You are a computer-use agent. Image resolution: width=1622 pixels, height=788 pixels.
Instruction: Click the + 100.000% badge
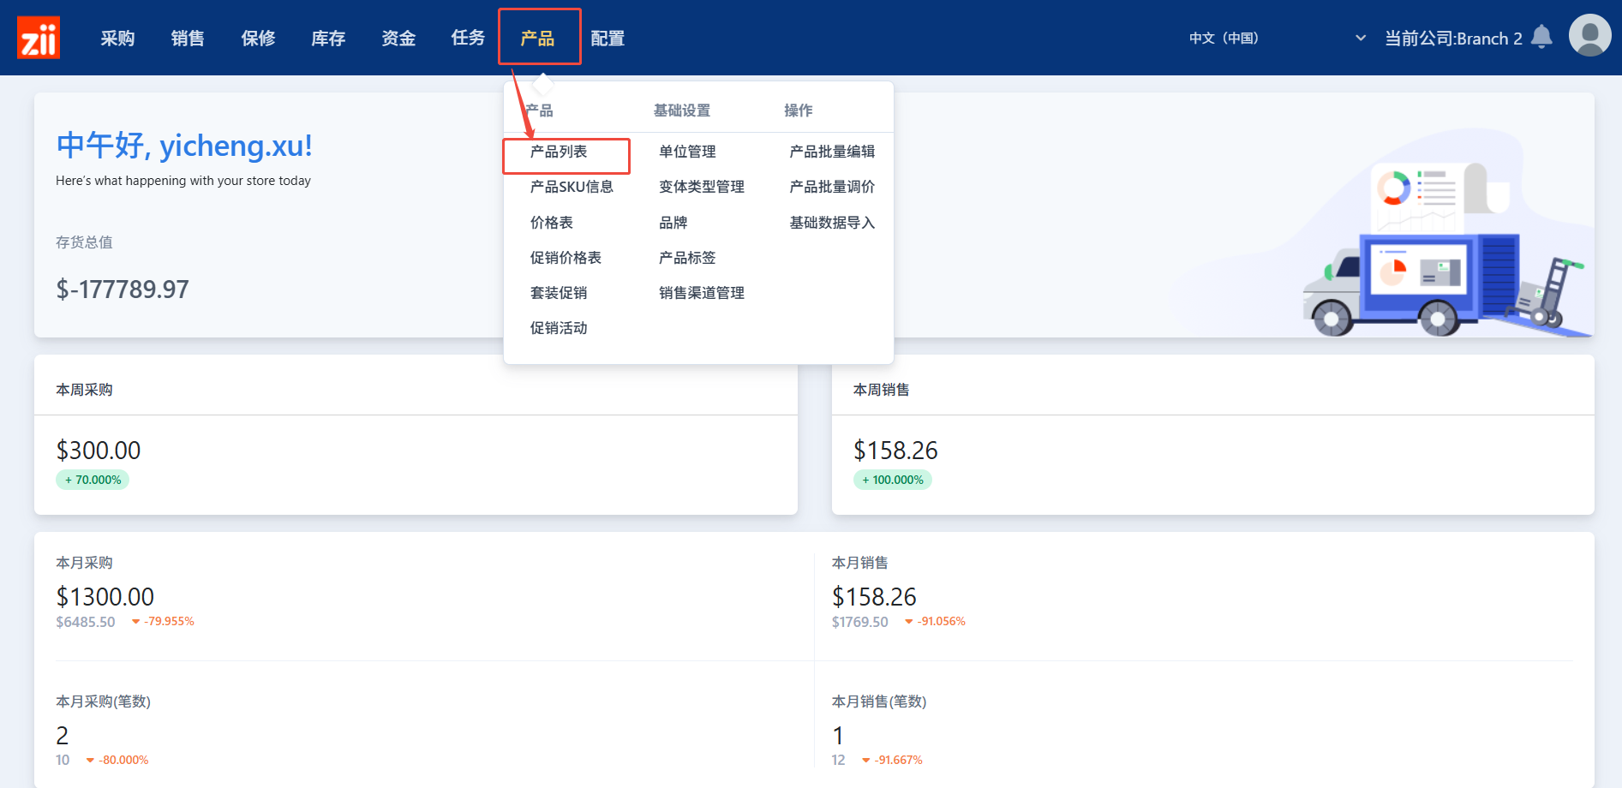892,480
